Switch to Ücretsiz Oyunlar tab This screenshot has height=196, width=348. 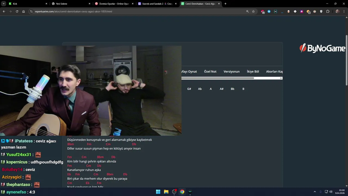click(114, 4)
